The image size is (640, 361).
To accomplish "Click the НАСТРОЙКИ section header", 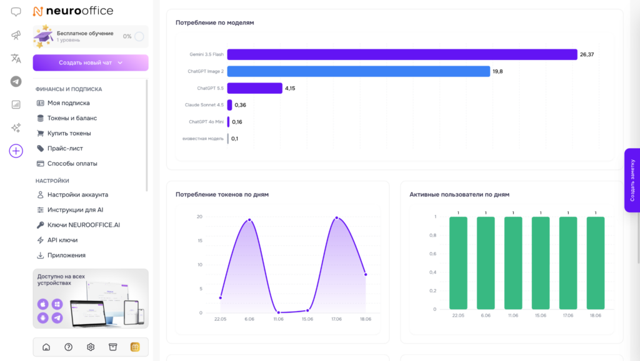I will click(52, 180).
